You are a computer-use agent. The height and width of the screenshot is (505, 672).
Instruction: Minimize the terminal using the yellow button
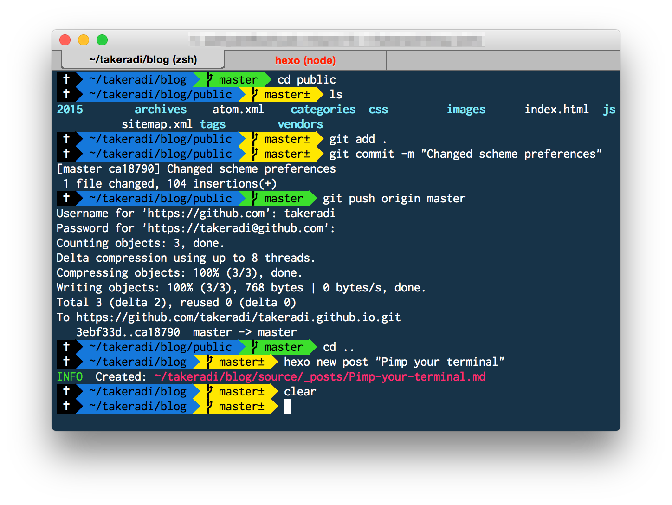pos(84,40)
